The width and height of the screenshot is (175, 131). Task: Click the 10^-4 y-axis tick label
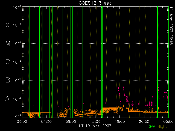(x=17, y=25)
